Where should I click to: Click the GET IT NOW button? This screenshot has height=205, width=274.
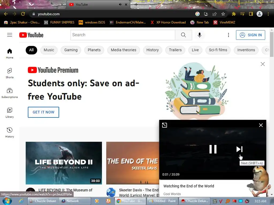tap(44, 112)
